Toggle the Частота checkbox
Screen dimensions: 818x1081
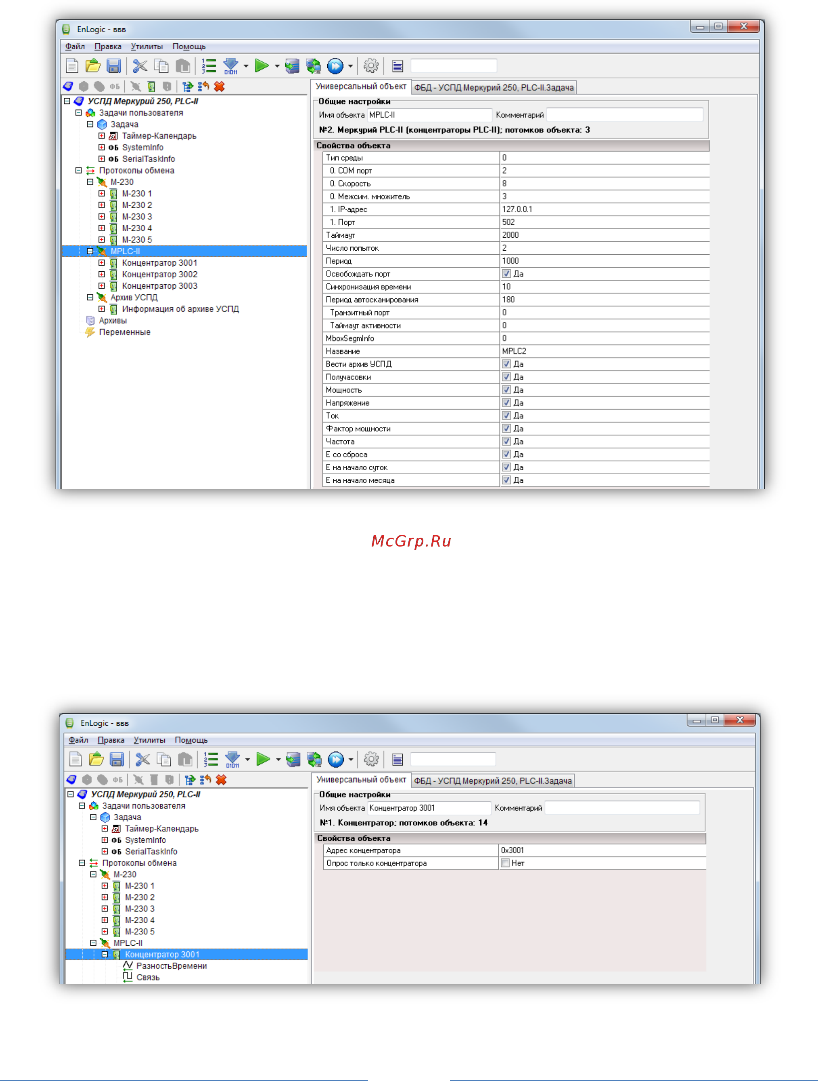(506, 441)
